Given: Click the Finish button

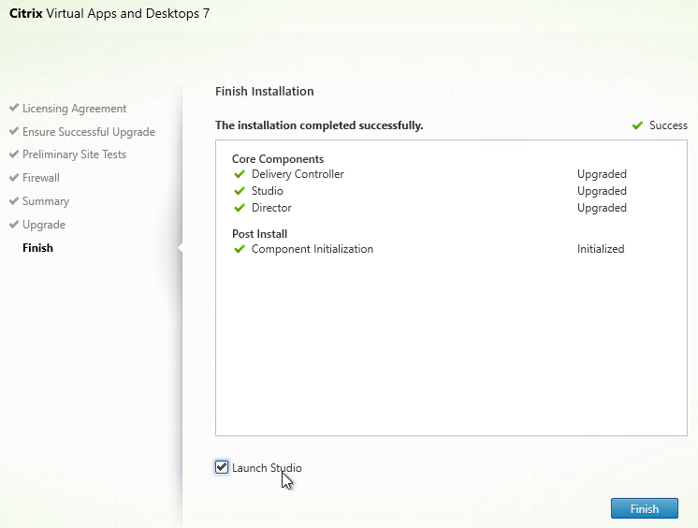Looking at the screenshot, I should [644, 508].
